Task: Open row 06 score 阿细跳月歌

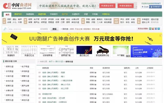Action: pyautogui.click(x=47, y=94)
